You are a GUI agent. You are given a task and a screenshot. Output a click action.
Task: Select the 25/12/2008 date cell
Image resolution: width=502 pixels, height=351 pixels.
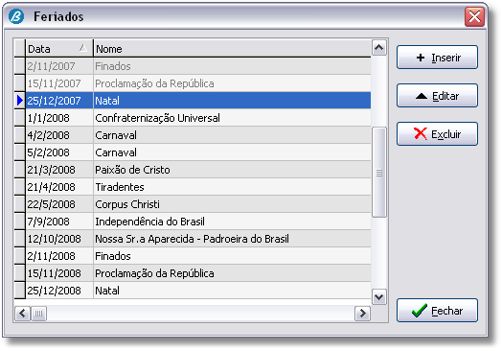(59, 291)
